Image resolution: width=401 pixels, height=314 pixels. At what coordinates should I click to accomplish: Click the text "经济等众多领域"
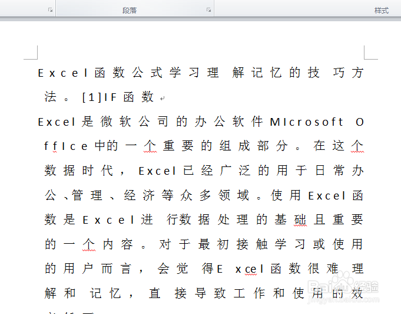(187, 195)
